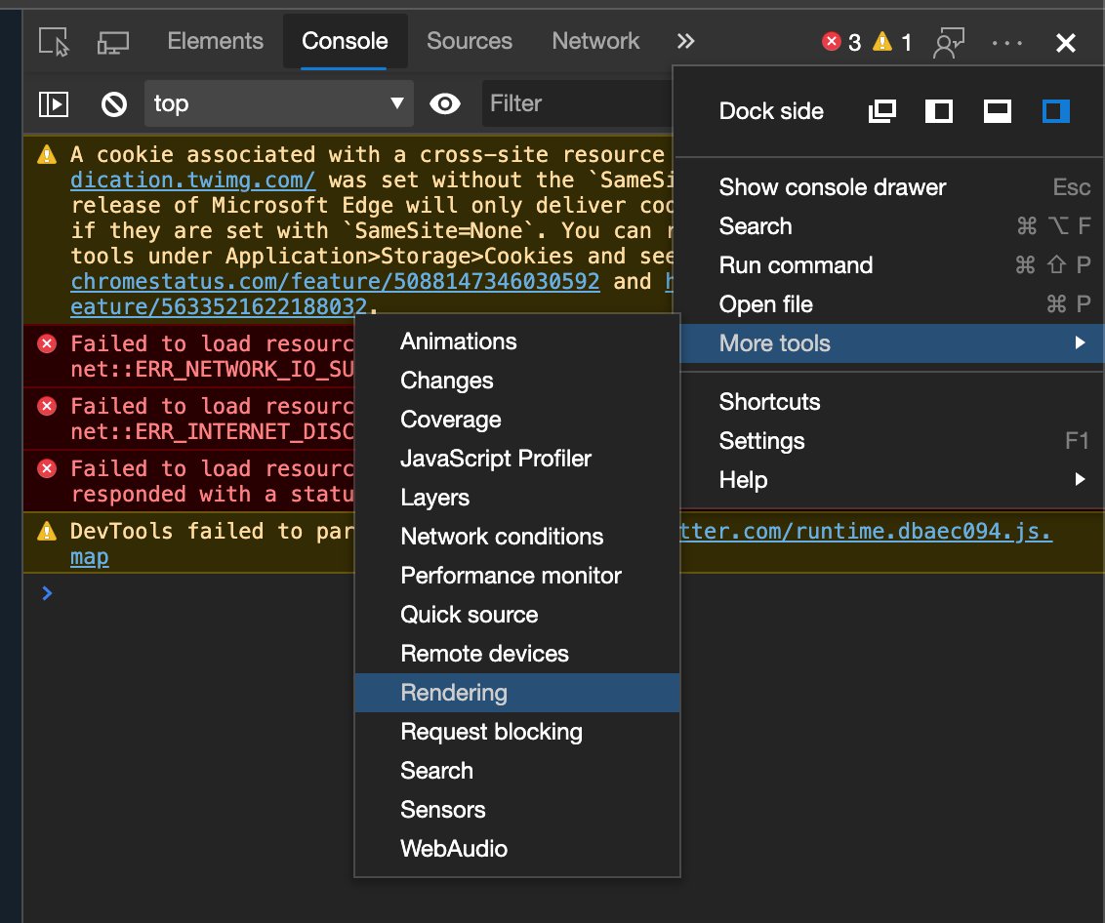Screen dimensions: 1105x923
Task: Click ERR_INTERNET_DISC error message text
Action: pyautogui.click(x=212, y=432)
